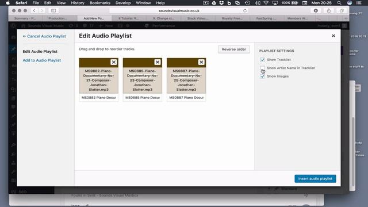Click Insert audio playlist button
Screen dimensions: 368x207
315,179
